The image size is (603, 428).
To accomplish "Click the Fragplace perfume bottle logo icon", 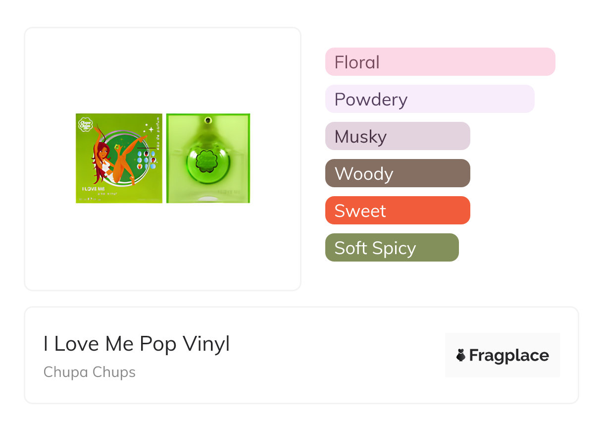I will [461, 355].
